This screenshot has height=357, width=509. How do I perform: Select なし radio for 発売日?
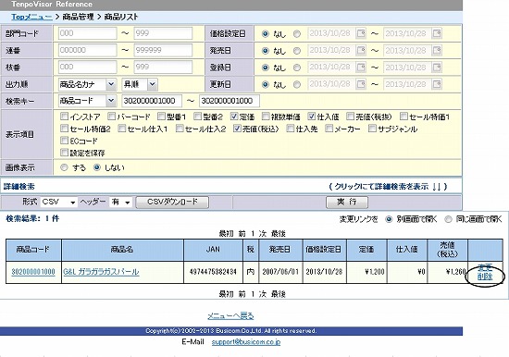(266, 51)
